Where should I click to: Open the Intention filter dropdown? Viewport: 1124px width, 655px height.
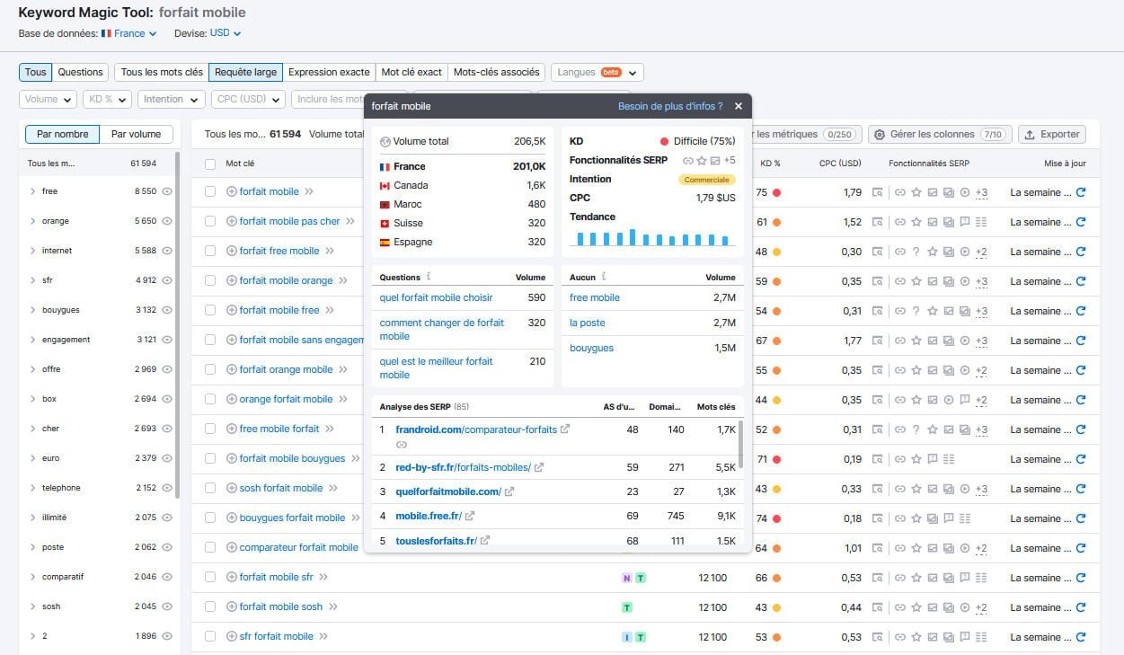coord(171,99)
